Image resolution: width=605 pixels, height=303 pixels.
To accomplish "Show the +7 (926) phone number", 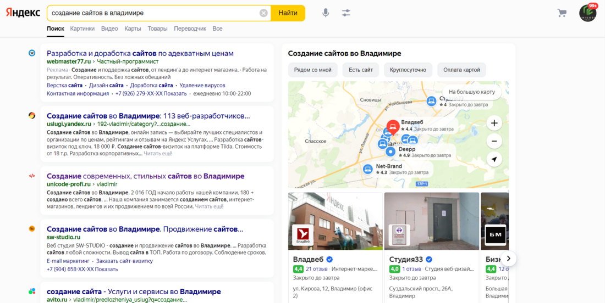I will pyautogui.click(x=151, y=93).
